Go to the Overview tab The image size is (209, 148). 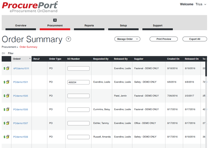click(x=21, y=26)
